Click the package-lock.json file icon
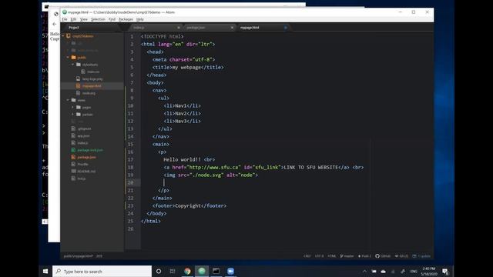Image resolution: width=493 pixels, height=277 pixels. [73, 150]
